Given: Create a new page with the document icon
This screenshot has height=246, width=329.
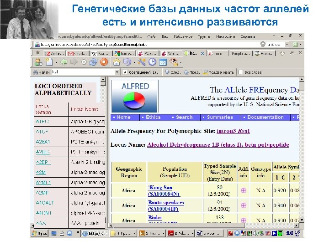Looking at the screenshot, I should click(x=49, y=62).
